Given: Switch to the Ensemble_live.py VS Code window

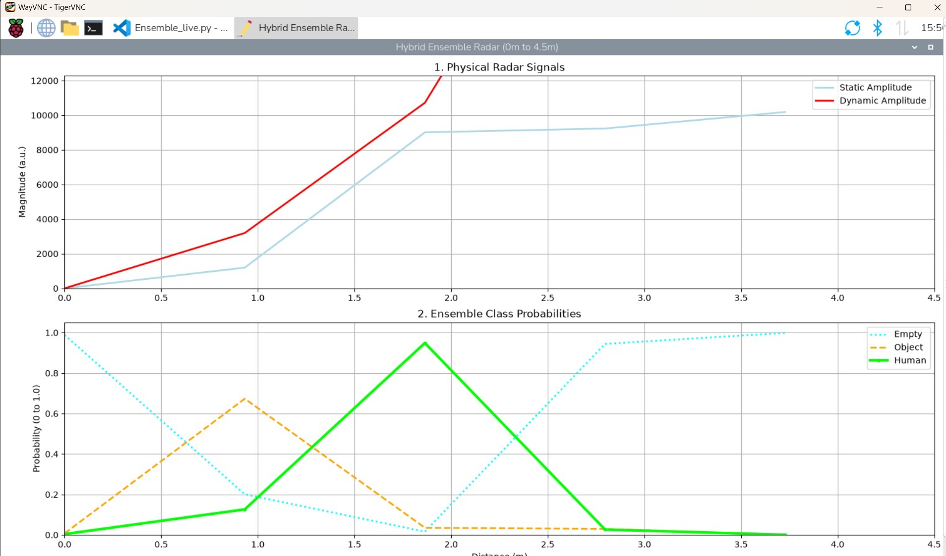Looking at the screenshot, I should point(171,28).
